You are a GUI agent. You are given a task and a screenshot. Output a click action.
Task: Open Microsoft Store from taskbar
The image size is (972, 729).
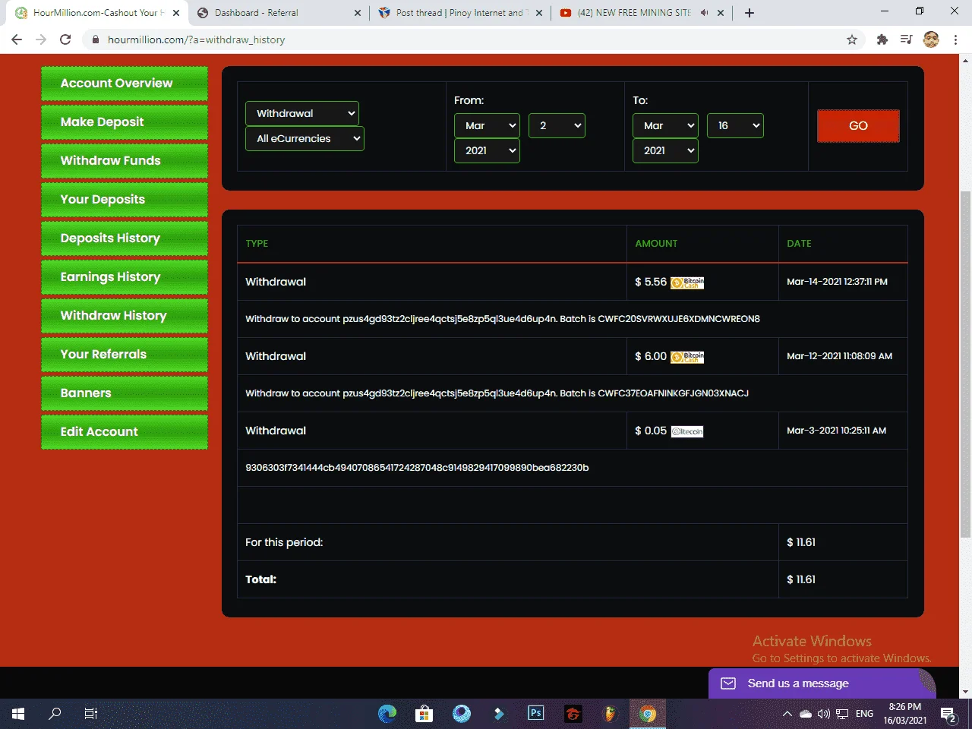point(424,714)
